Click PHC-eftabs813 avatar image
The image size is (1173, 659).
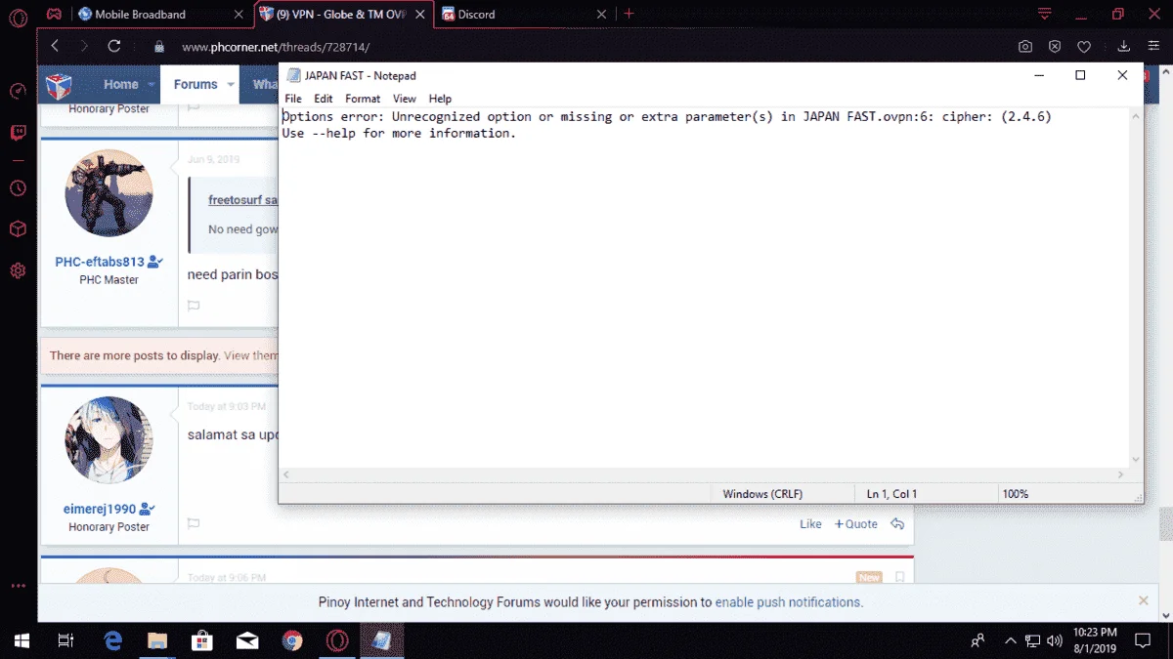point(109,193)
